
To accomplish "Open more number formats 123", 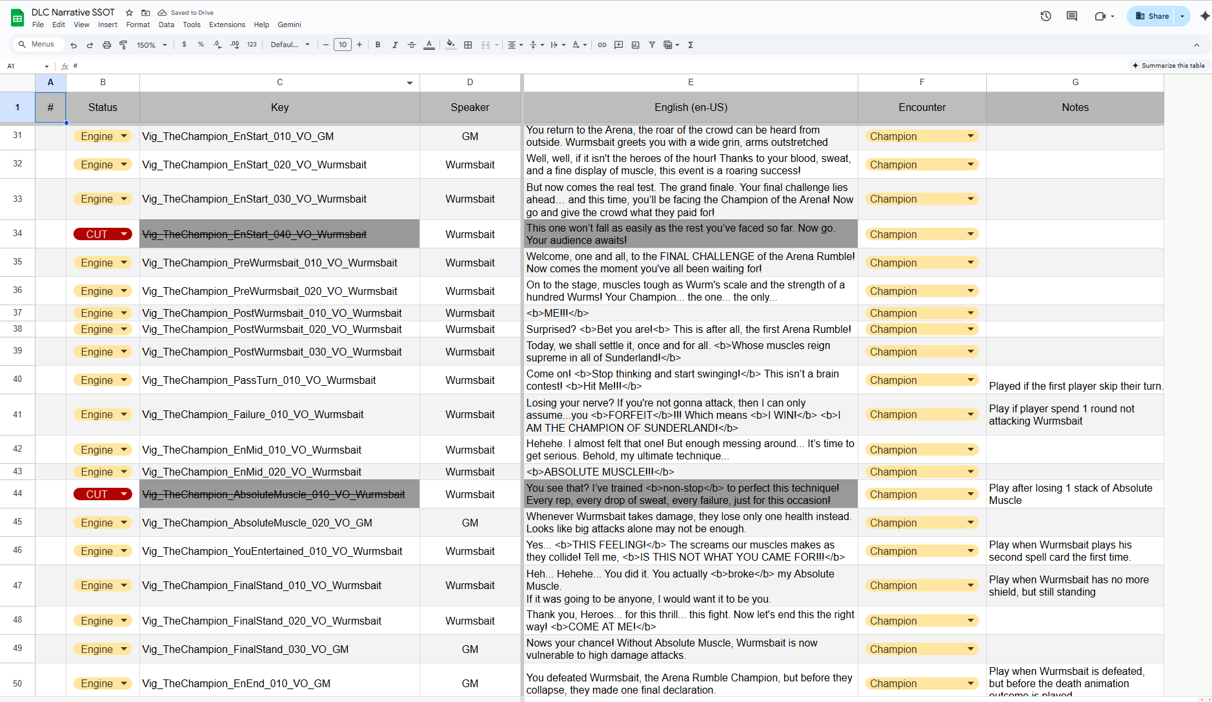I will tap(252, 45).
